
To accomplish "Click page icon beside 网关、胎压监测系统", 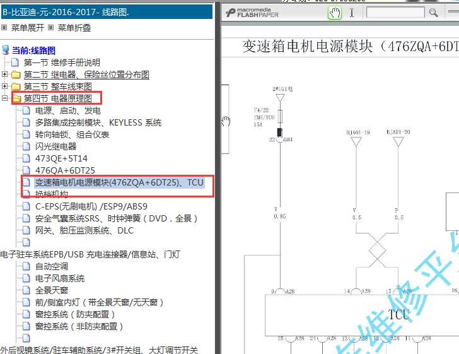I will pyautogui.click(x=26, y=230).
